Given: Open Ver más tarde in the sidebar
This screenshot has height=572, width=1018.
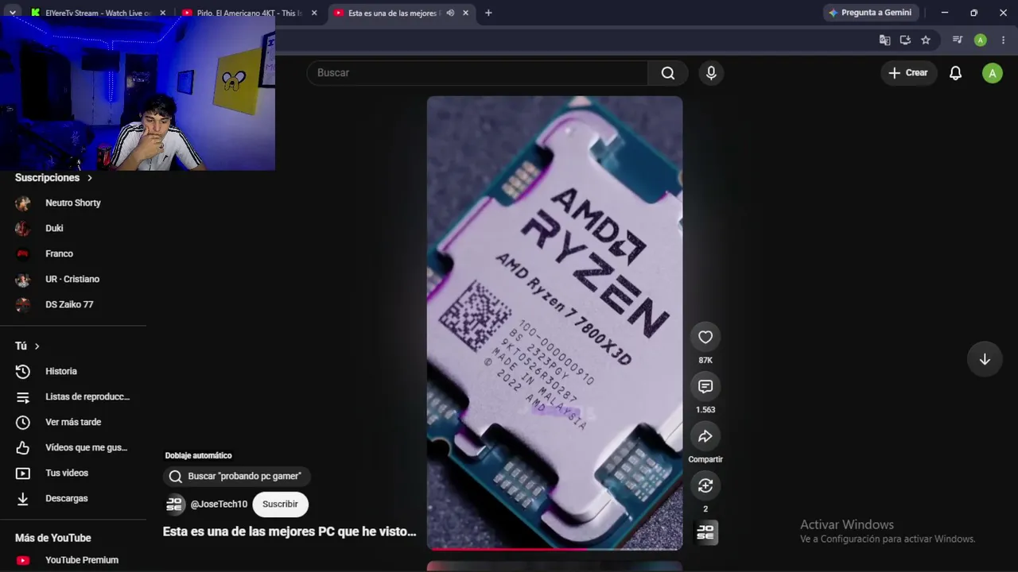Looking at the screenshot, I should tap(73, 422).
